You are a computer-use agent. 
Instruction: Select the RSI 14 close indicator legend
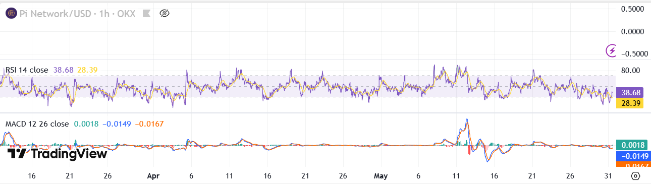click(x=27, y=70)
